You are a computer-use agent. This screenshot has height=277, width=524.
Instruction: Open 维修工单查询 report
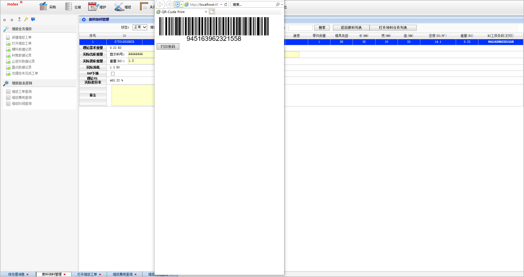click(x=22, y=92)
